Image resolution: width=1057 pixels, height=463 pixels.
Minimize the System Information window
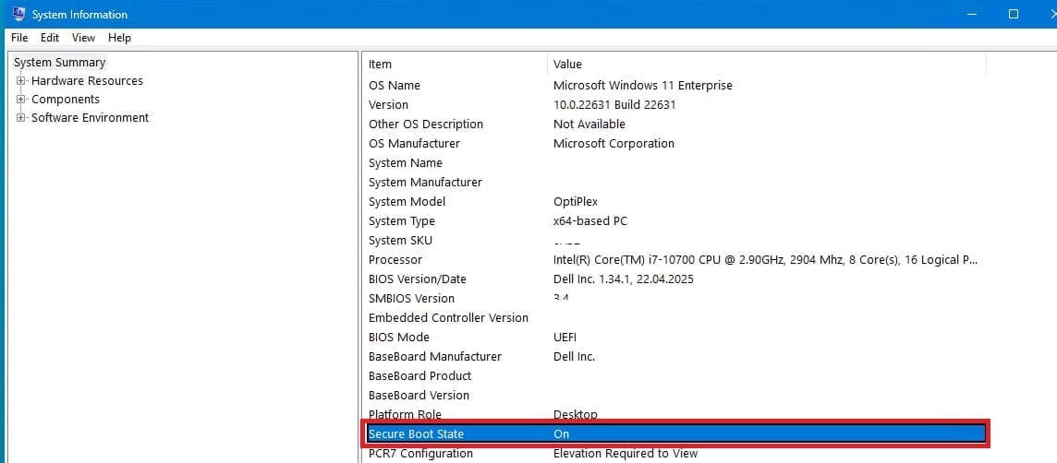point(972,14)
